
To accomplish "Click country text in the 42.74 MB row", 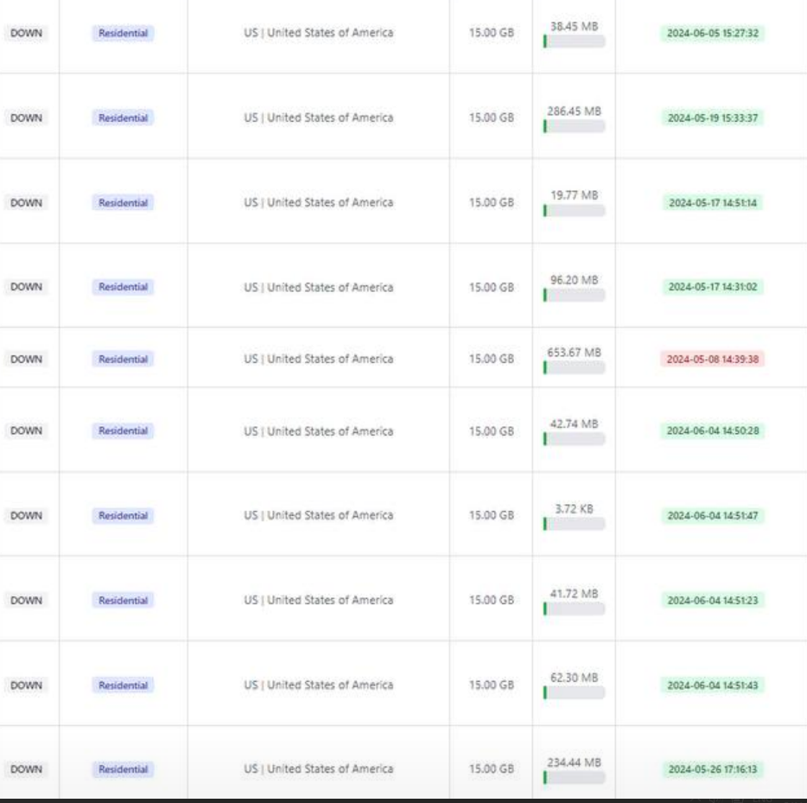I will coord(319,430).
